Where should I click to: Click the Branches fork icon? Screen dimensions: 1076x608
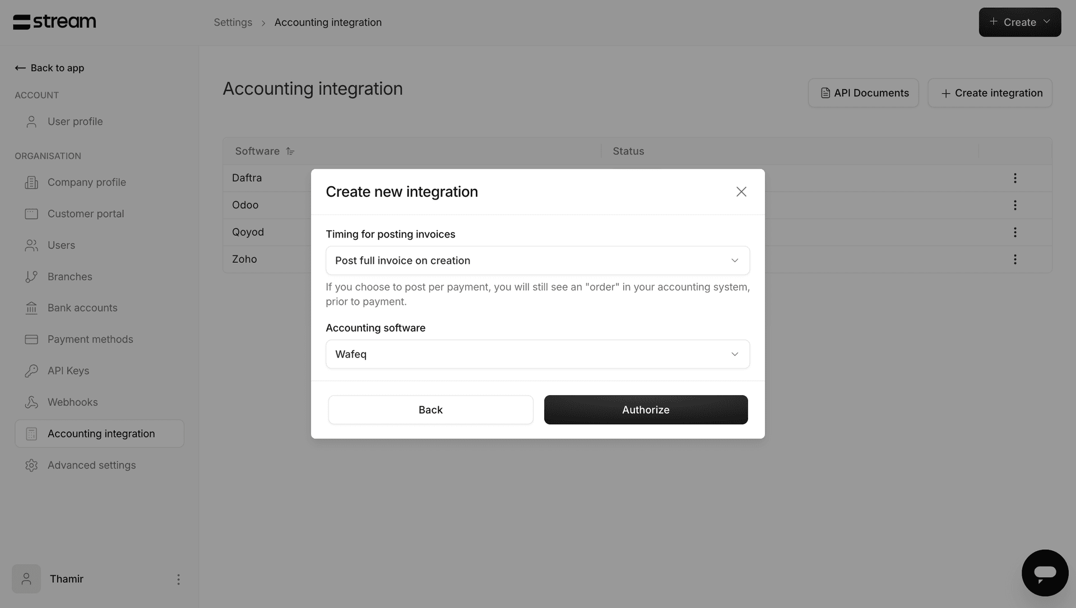pos(31,276)
